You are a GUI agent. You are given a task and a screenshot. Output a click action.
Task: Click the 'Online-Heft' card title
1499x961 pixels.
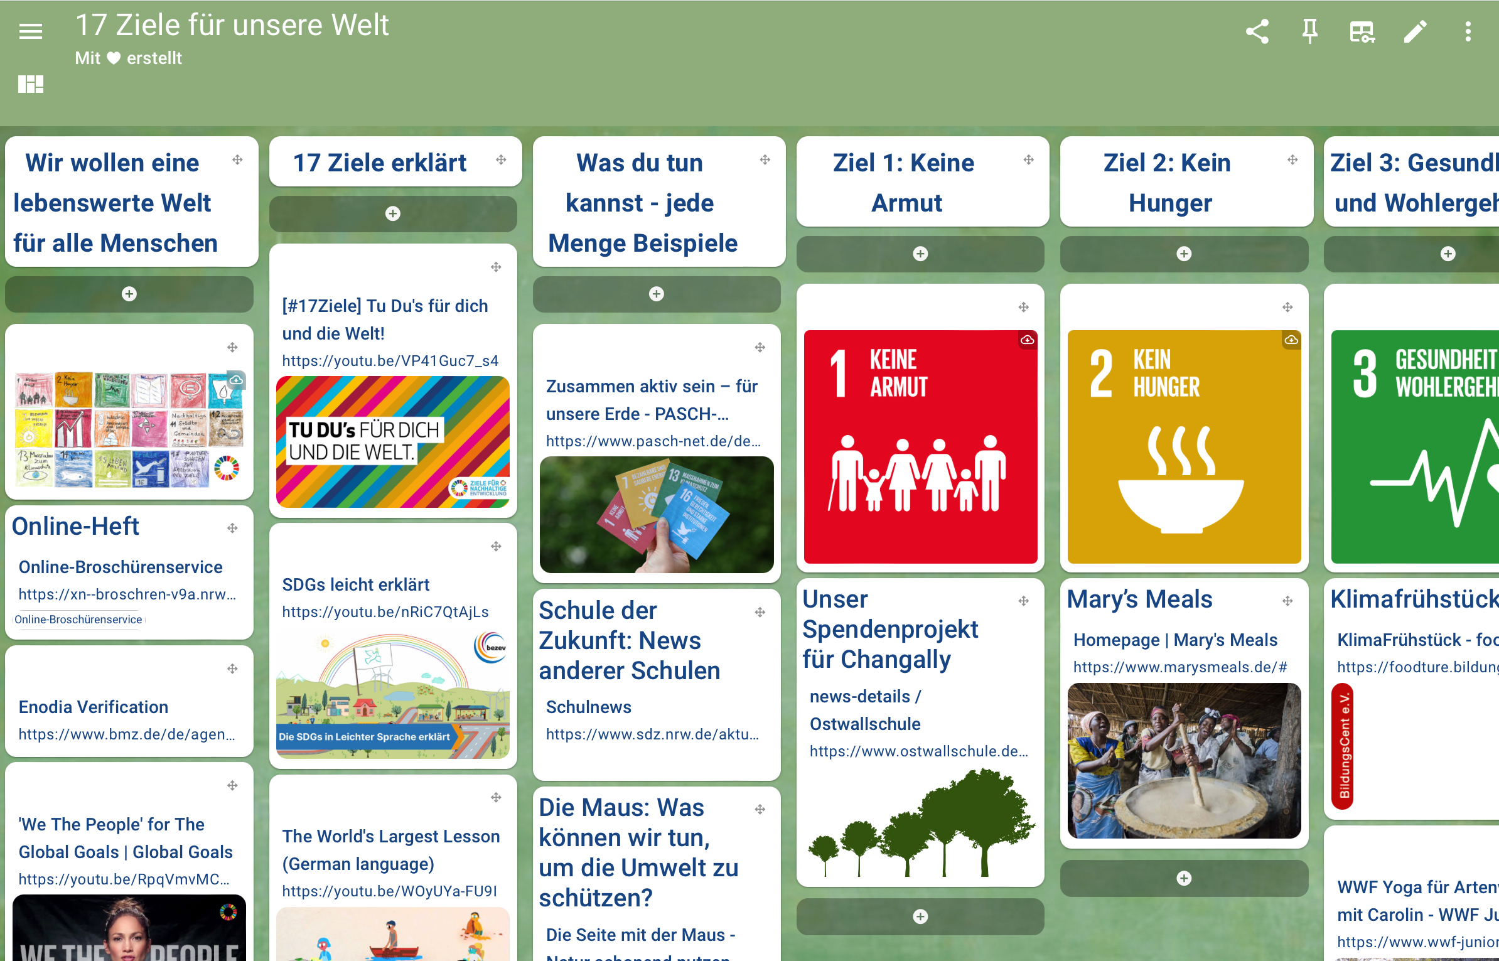click(75, 526)
